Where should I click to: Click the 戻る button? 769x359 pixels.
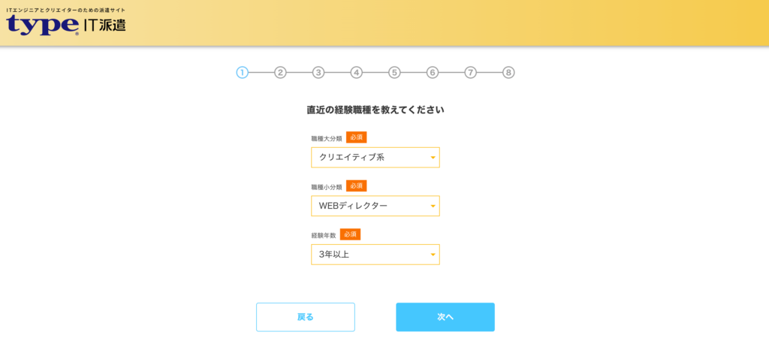(x=306, y=317)
